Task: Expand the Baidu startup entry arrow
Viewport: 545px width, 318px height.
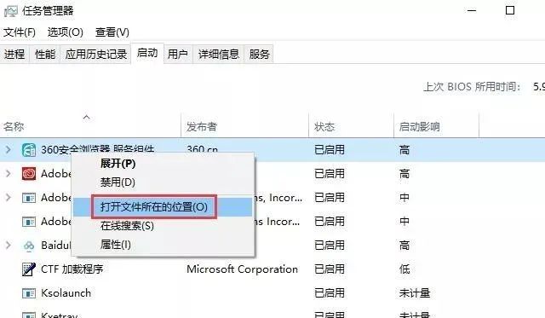Action: (9, 246)
